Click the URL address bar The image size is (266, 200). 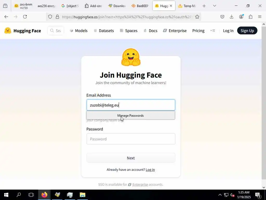coord(127,17)
